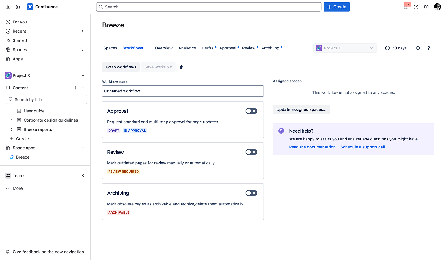This screenshot has height=260, width=446.
Task: Enable the Review workflow toggle
Action: 251,152
